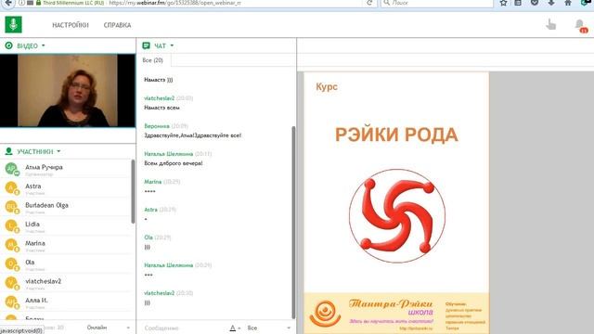
Task: Toggle the green microphone button
Action: [x=13, y=25]
